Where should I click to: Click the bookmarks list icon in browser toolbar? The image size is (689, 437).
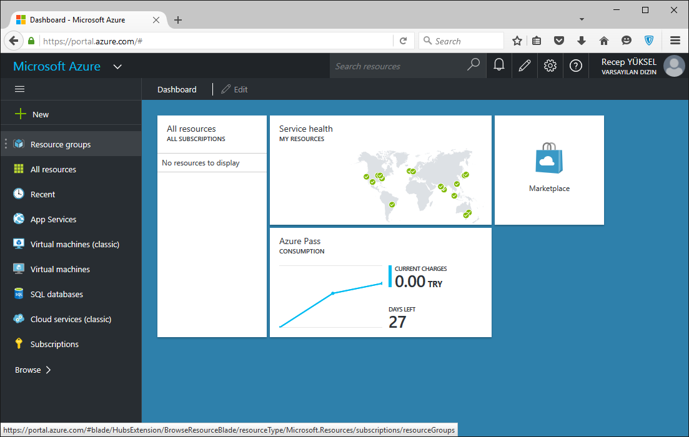537,41
